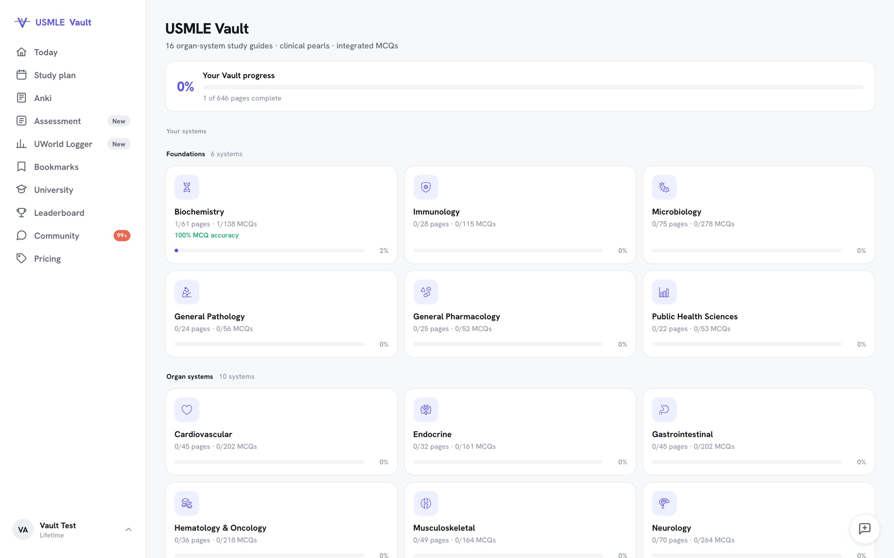Click the Cardiovascular heart icon
This screenshot has width=894, height=558.
tap(187, 409)
